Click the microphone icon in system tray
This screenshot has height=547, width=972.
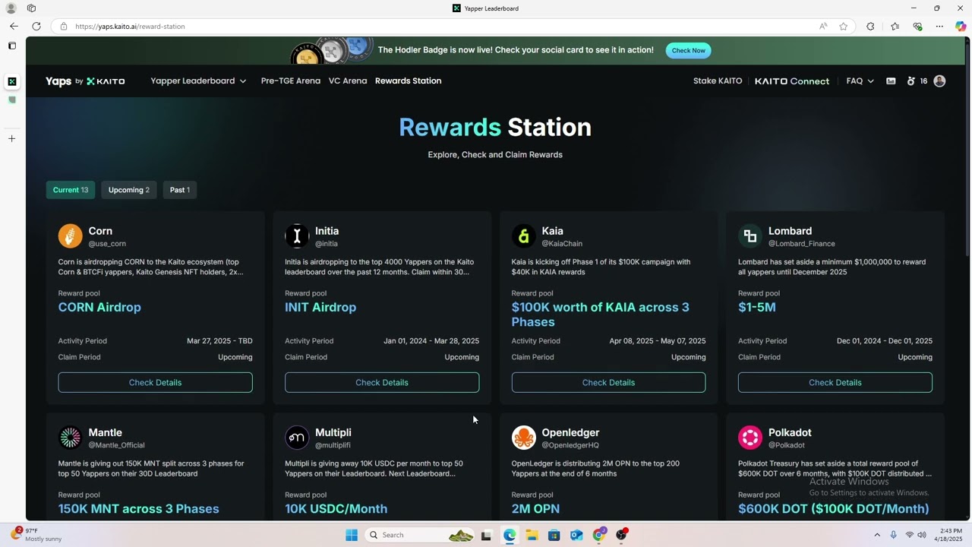pos(893,535)
